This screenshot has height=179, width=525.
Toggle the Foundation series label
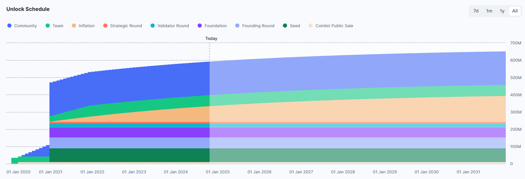215,26
